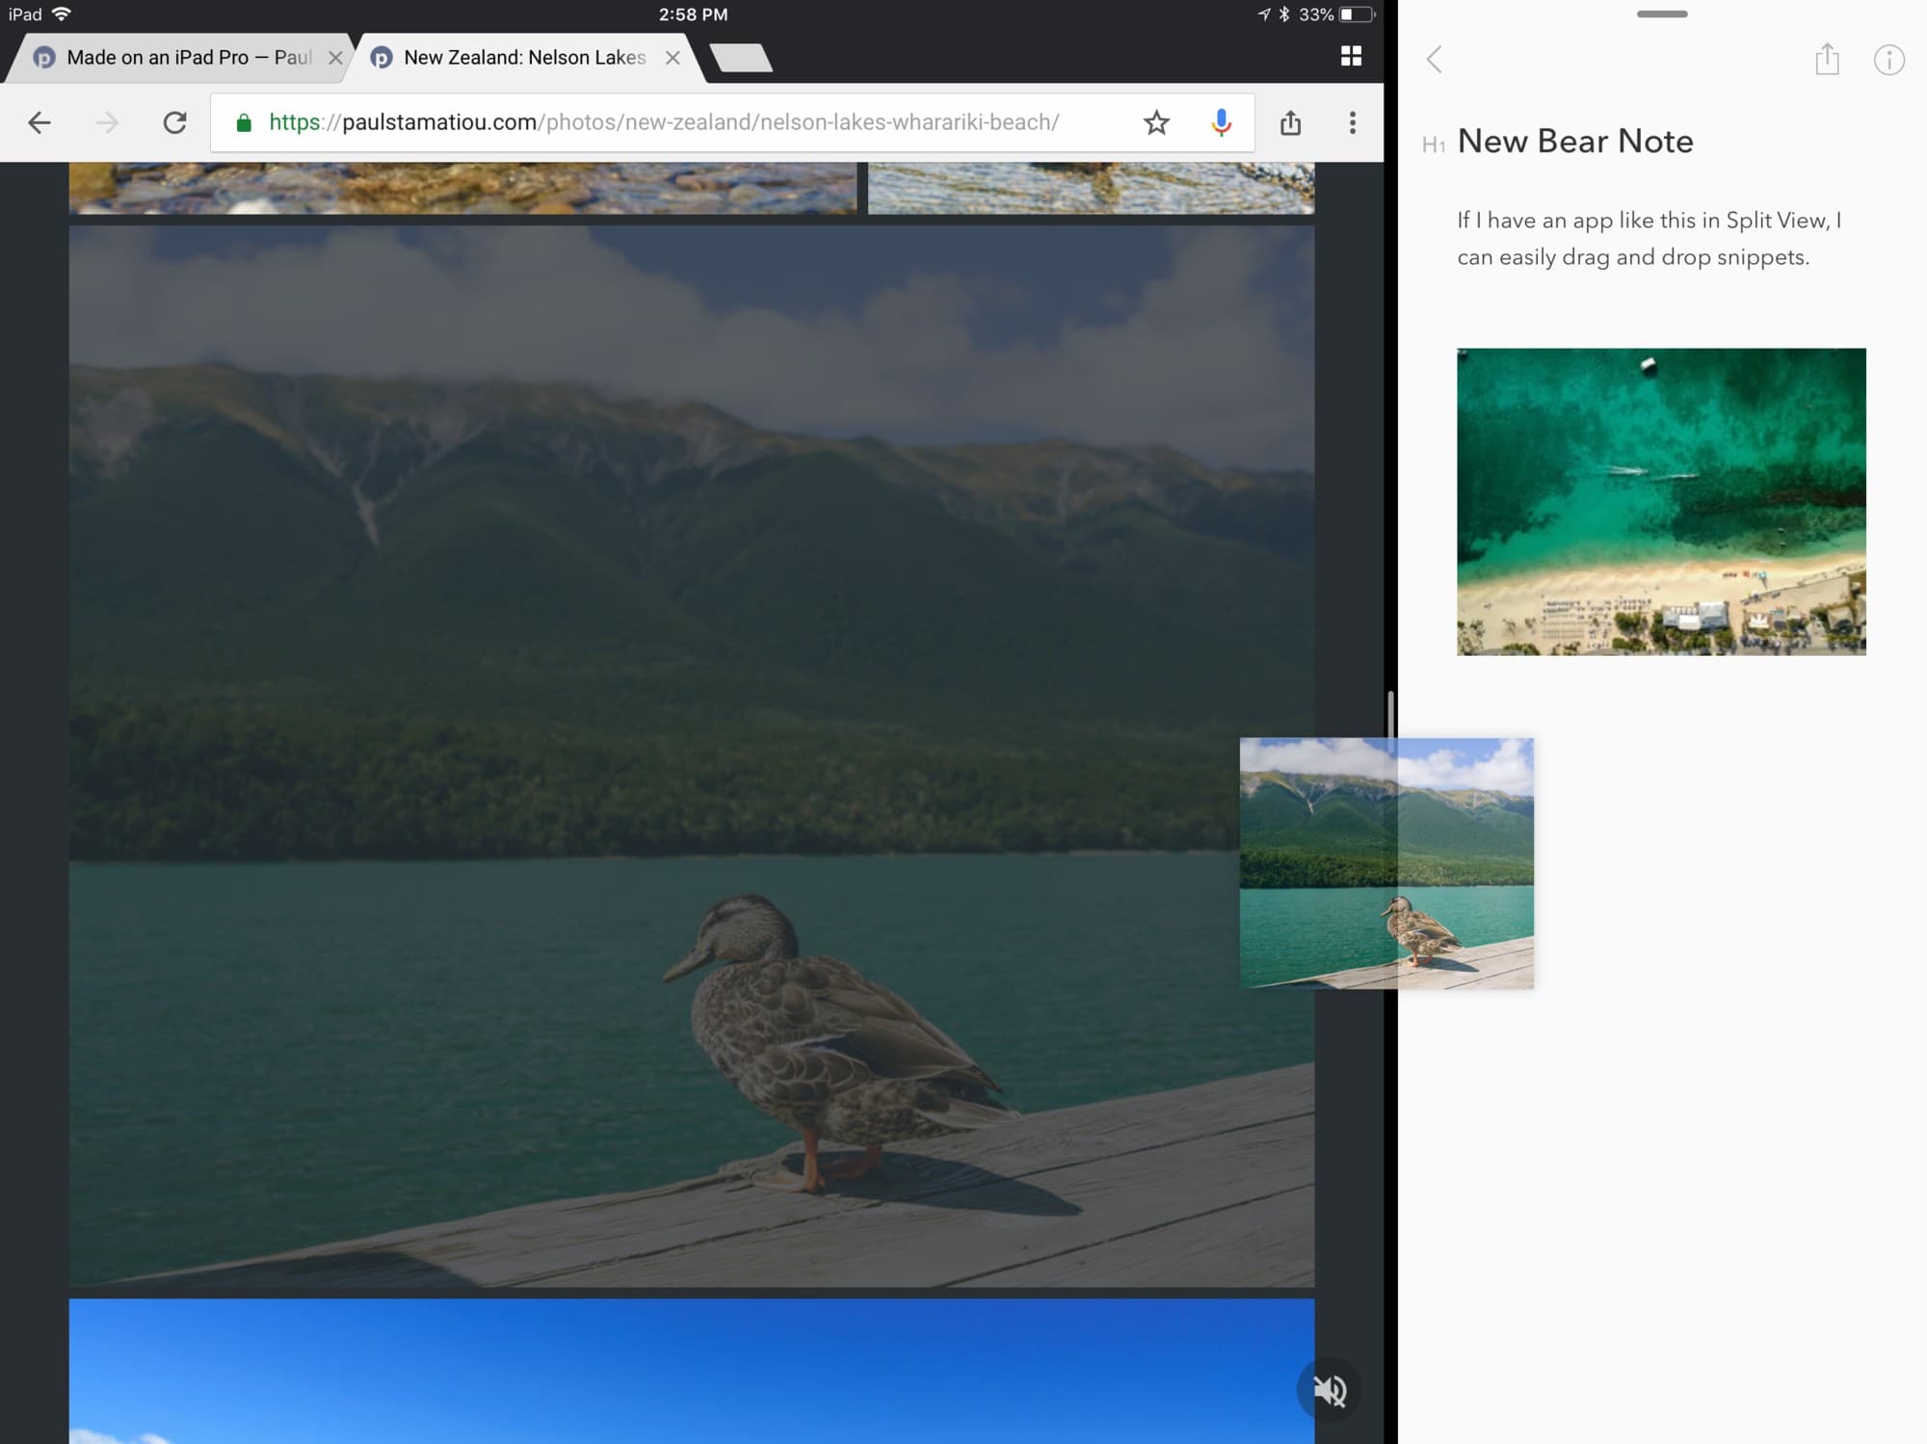Click the large duck lake photo
1927x1444 pixels.
691,756
